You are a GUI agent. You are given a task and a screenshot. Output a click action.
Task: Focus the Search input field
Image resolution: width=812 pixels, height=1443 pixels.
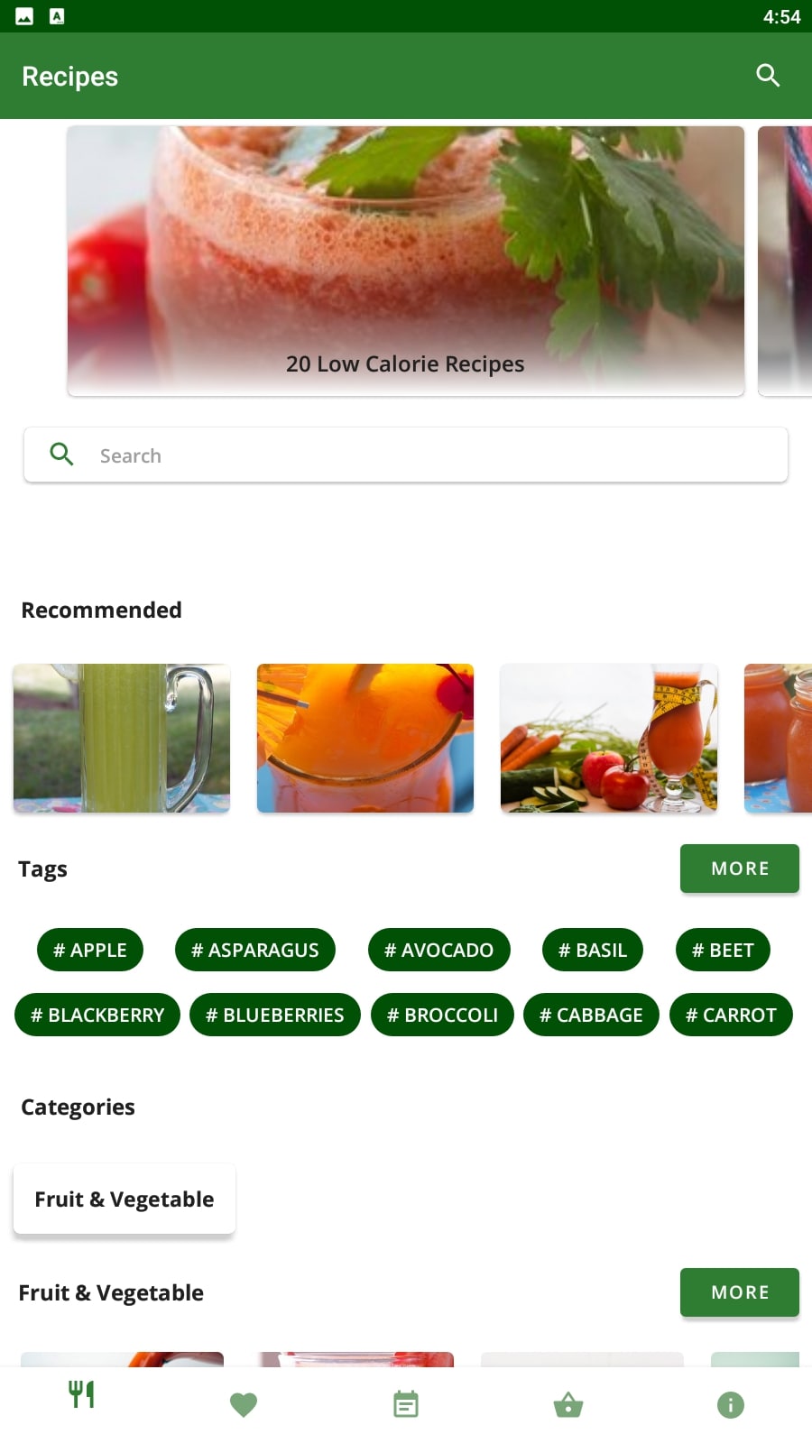(x=406, y=455)
